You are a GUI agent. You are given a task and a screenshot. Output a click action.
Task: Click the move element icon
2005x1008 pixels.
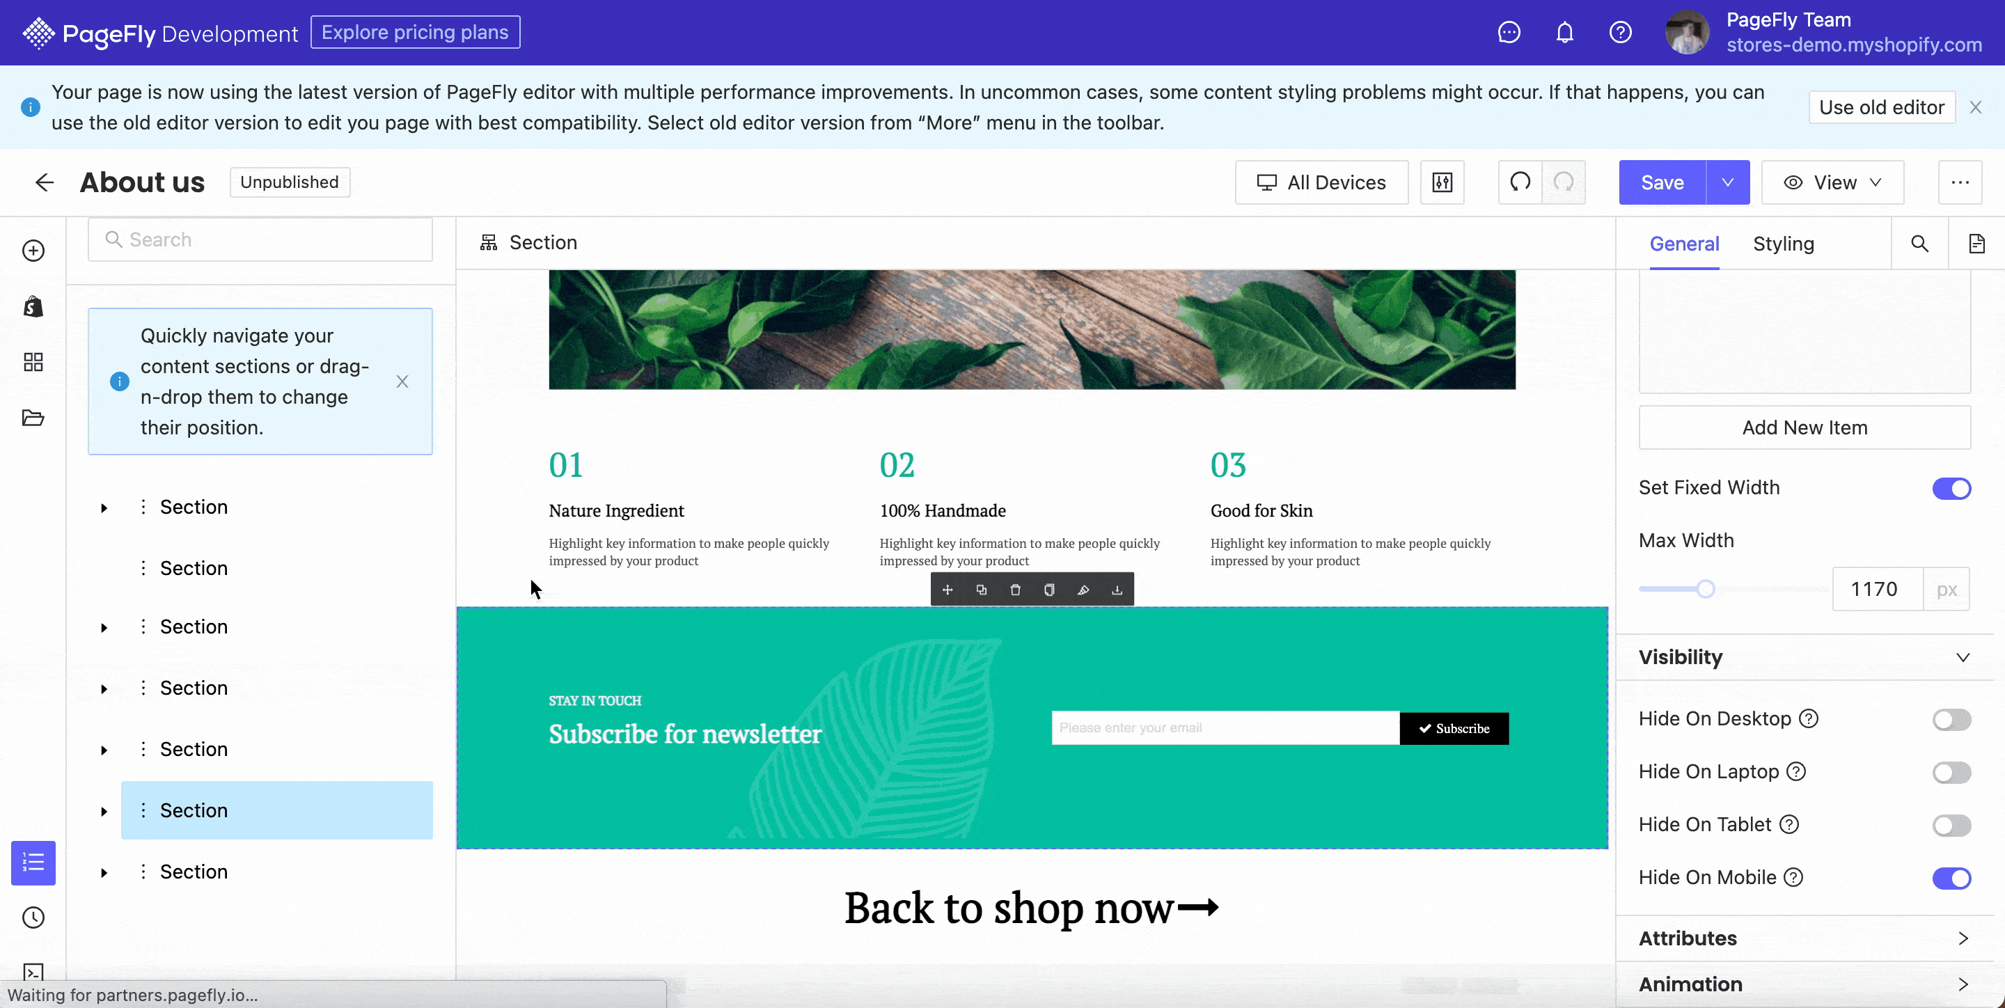click(948, 589)
